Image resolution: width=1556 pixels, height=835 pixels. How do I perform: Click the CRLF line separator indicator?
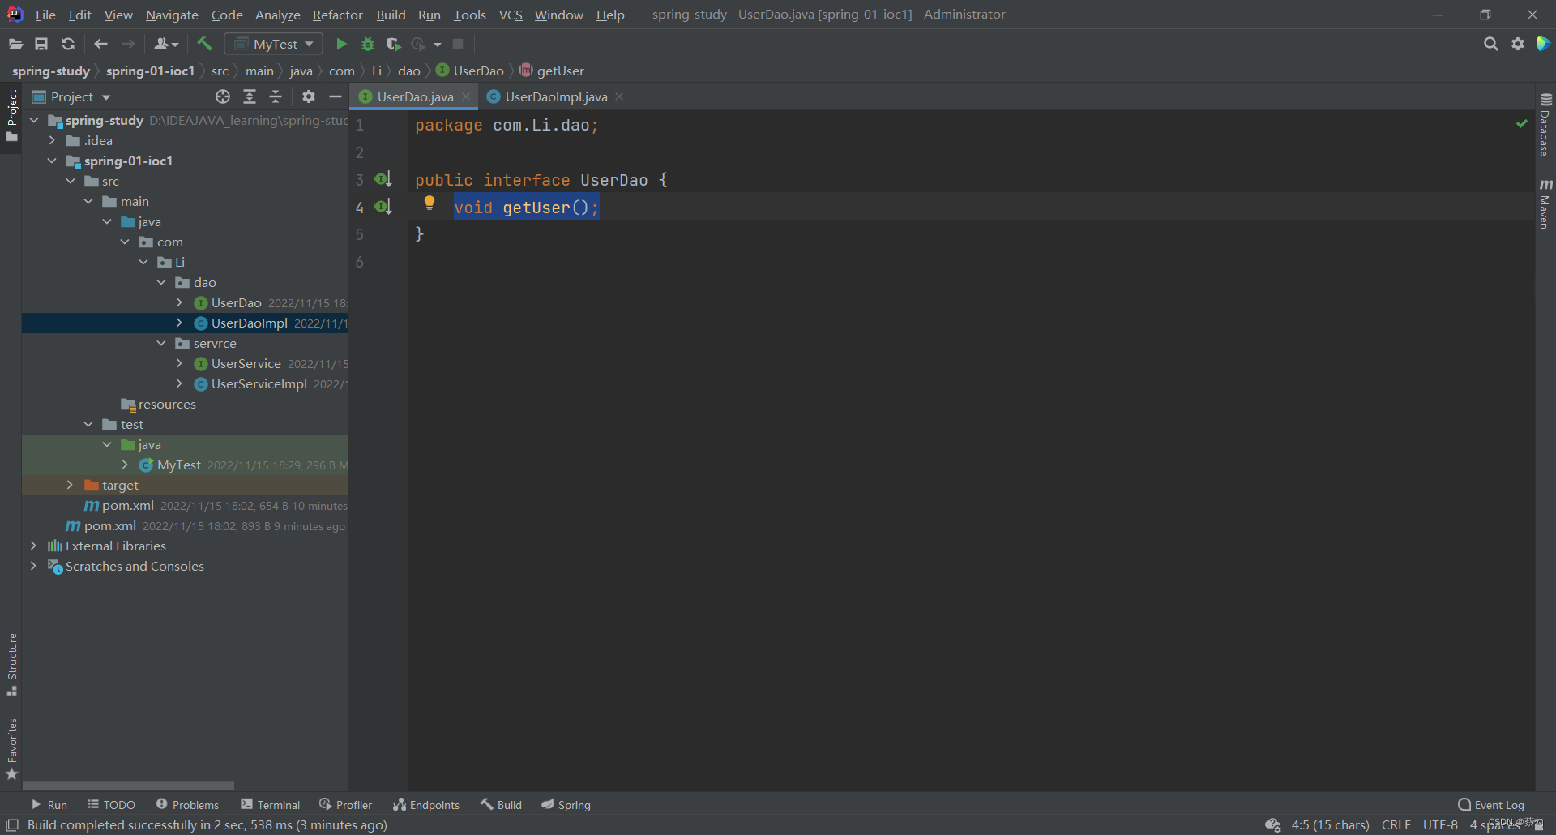[x=1396, y=824]
